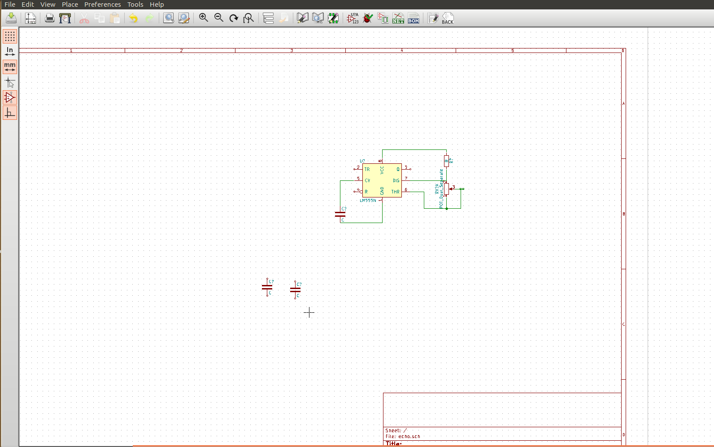Zoom to fit schematic on screen
The height and width of the screenshot is (447, 714).
pos(248,18)
